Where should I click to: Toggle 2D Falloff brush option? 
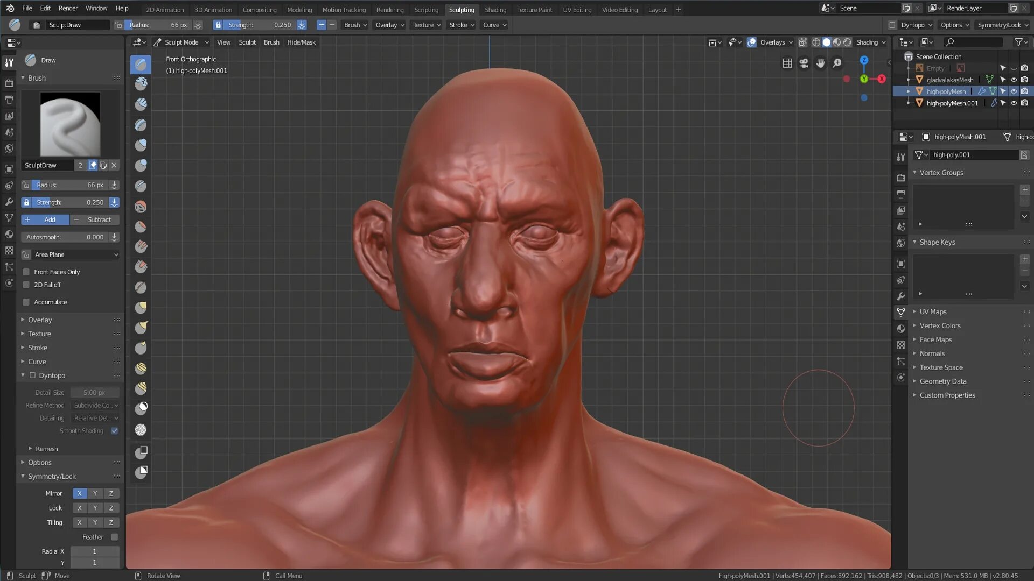tap(26, 284)
